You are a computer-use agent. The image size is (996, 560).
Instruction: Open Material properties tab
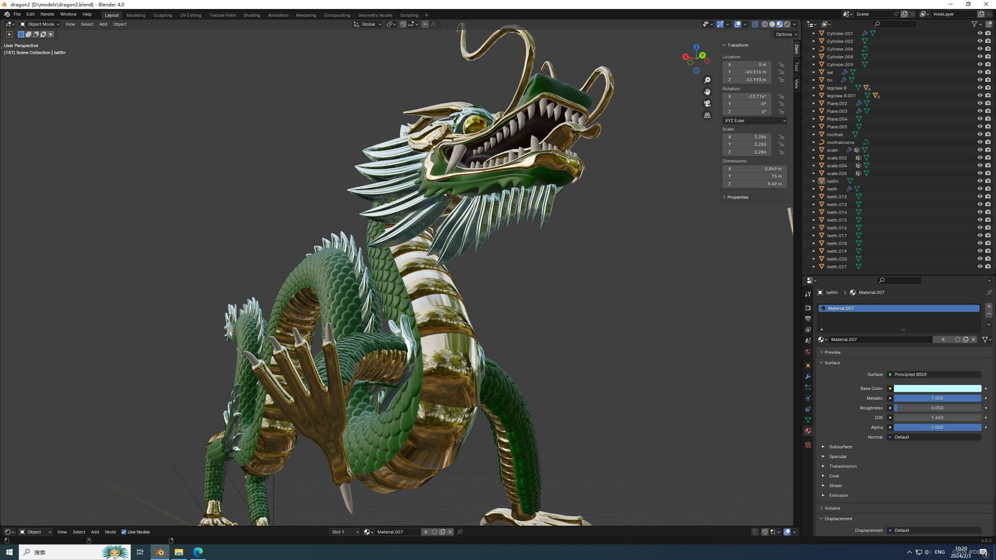(808, 431)
